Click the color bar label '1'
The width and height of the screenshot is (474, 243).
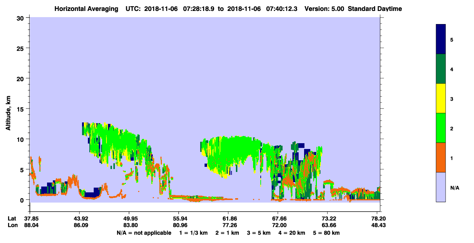click(452, 158)
